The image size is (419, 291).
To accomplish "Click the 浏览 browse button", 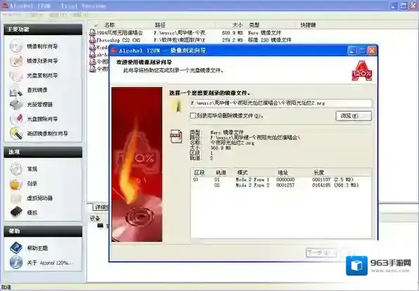I will pyautogui.click(x=354, y=116).
